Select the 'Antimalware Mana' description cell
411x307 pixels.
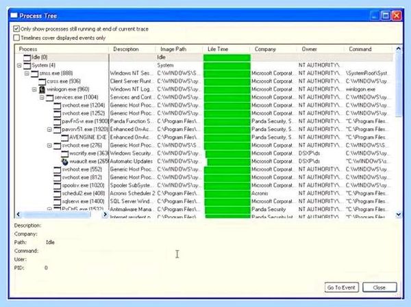point(131,209)
